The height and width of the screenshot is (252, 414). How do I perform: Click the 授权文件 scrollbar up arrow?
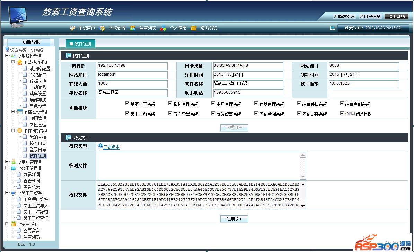(x=303, y=184)
